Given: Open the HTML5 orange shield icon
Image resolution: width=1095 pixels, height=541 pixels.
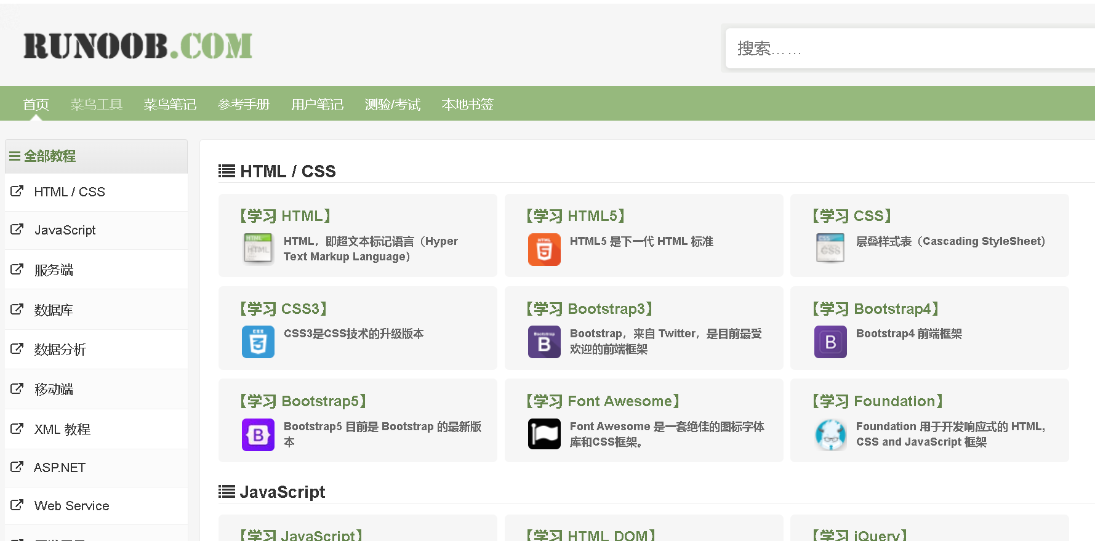Looking at the screenshot, I should (x=544, y=249).
